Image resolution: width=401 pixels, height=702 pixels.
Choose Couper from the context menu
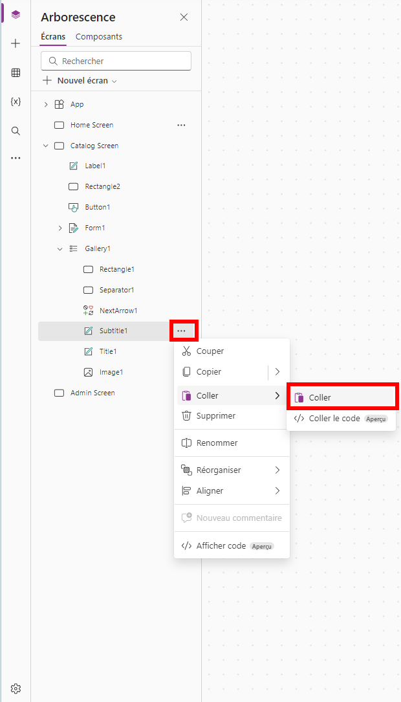pyautogui.click(x=232, y=351)
